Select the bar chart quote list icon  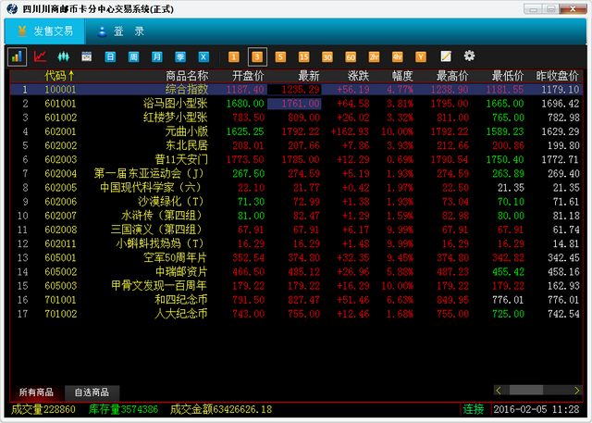pyautogui.click(x=17, y=57)
